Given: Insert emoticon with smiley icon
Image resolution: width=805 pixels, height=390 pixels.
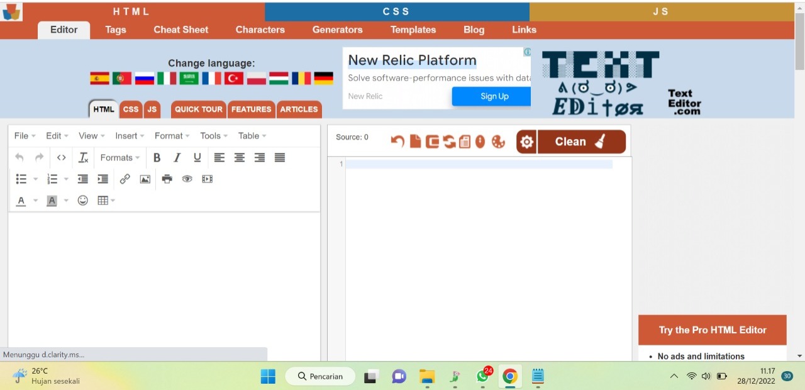Looking at the screenshot, I should point(82,201).
